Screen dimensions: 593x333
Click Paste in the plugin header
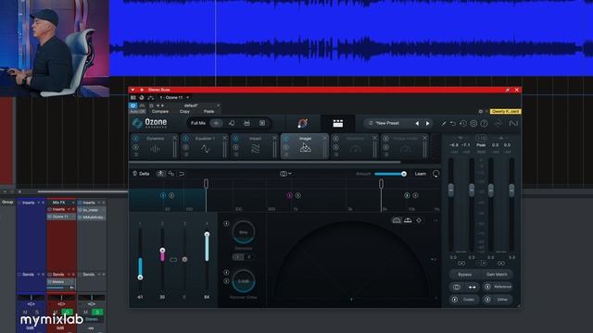click(x=208, y=112)
